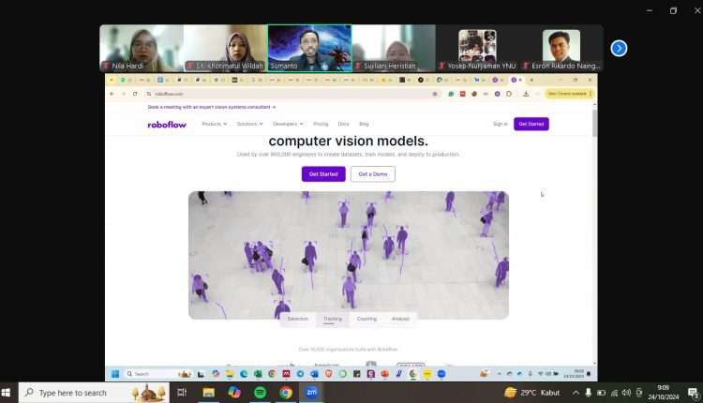Open Start menu in shared Windows 11 taskbar
The width and height of the screenshot is (703, 403).
[115, 374]
